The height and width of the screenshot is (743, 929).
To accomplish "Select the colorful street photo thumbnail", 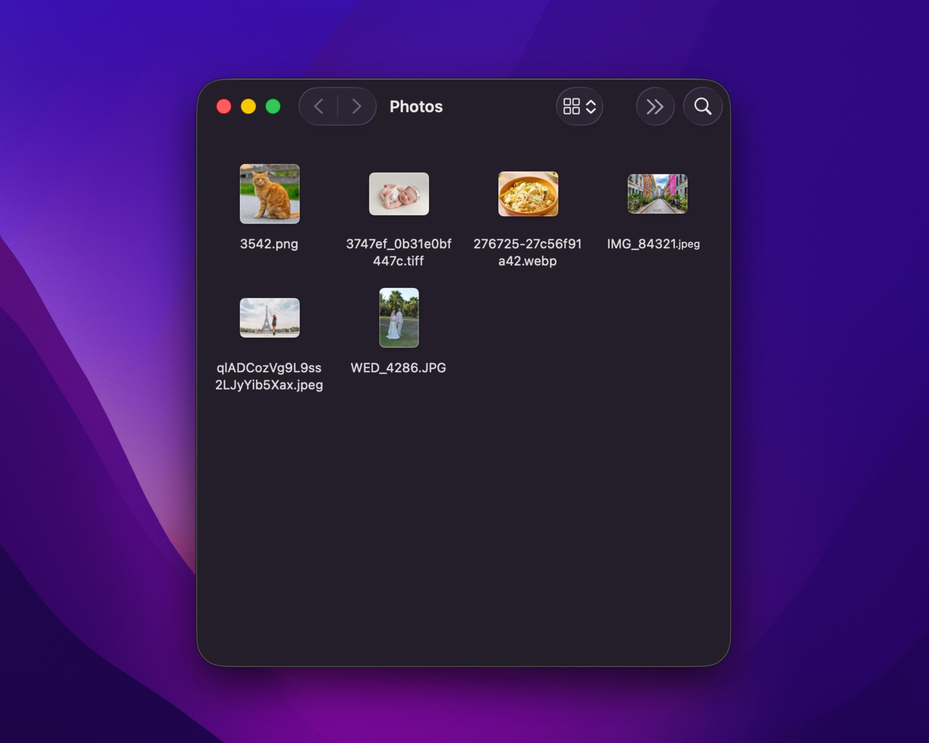I will (x=657, y=194).
